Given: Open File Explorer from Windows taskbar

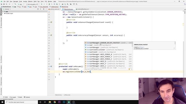Looking at the screenshot, I should pyautogui.click(x=50, y=102).
